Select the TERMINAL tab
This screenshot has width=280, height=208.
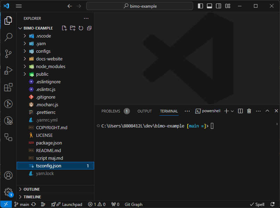169,111
